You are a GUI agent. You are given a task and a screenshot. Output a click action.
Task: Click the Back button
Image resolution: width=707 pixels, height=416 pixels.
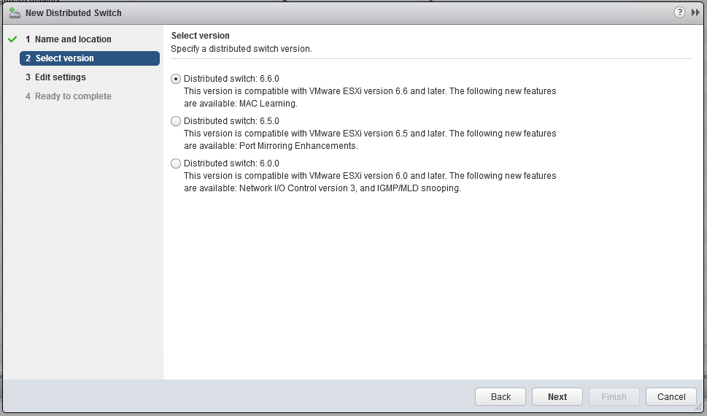pyautogui.click(x=501, y=396)
